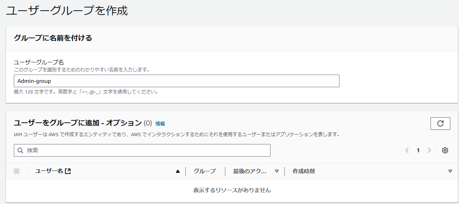The image size is (459, 204).
Task: Go to next page arrow
Action: 429,150
